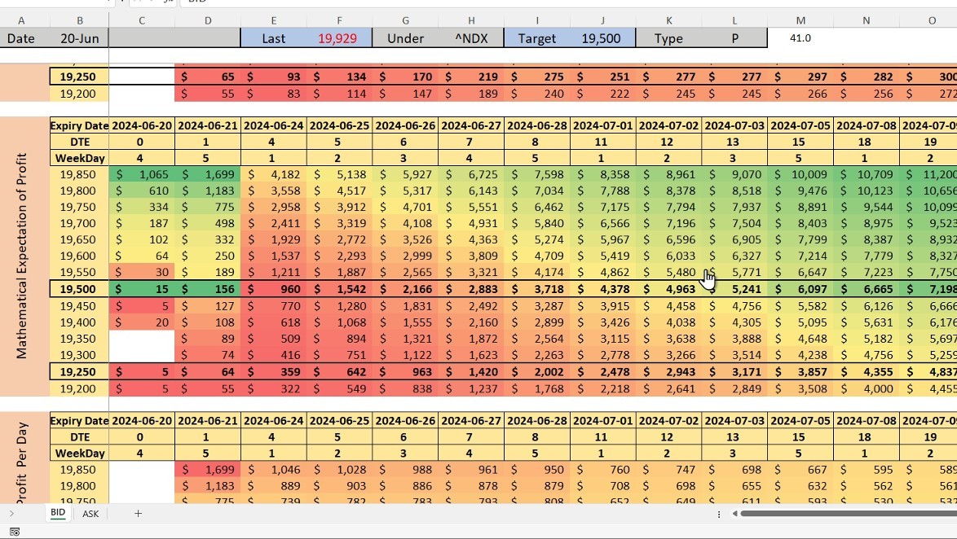Click the Enter checkmark beside the formula bar
Viewport: 957px width, 539px height.
151,3
